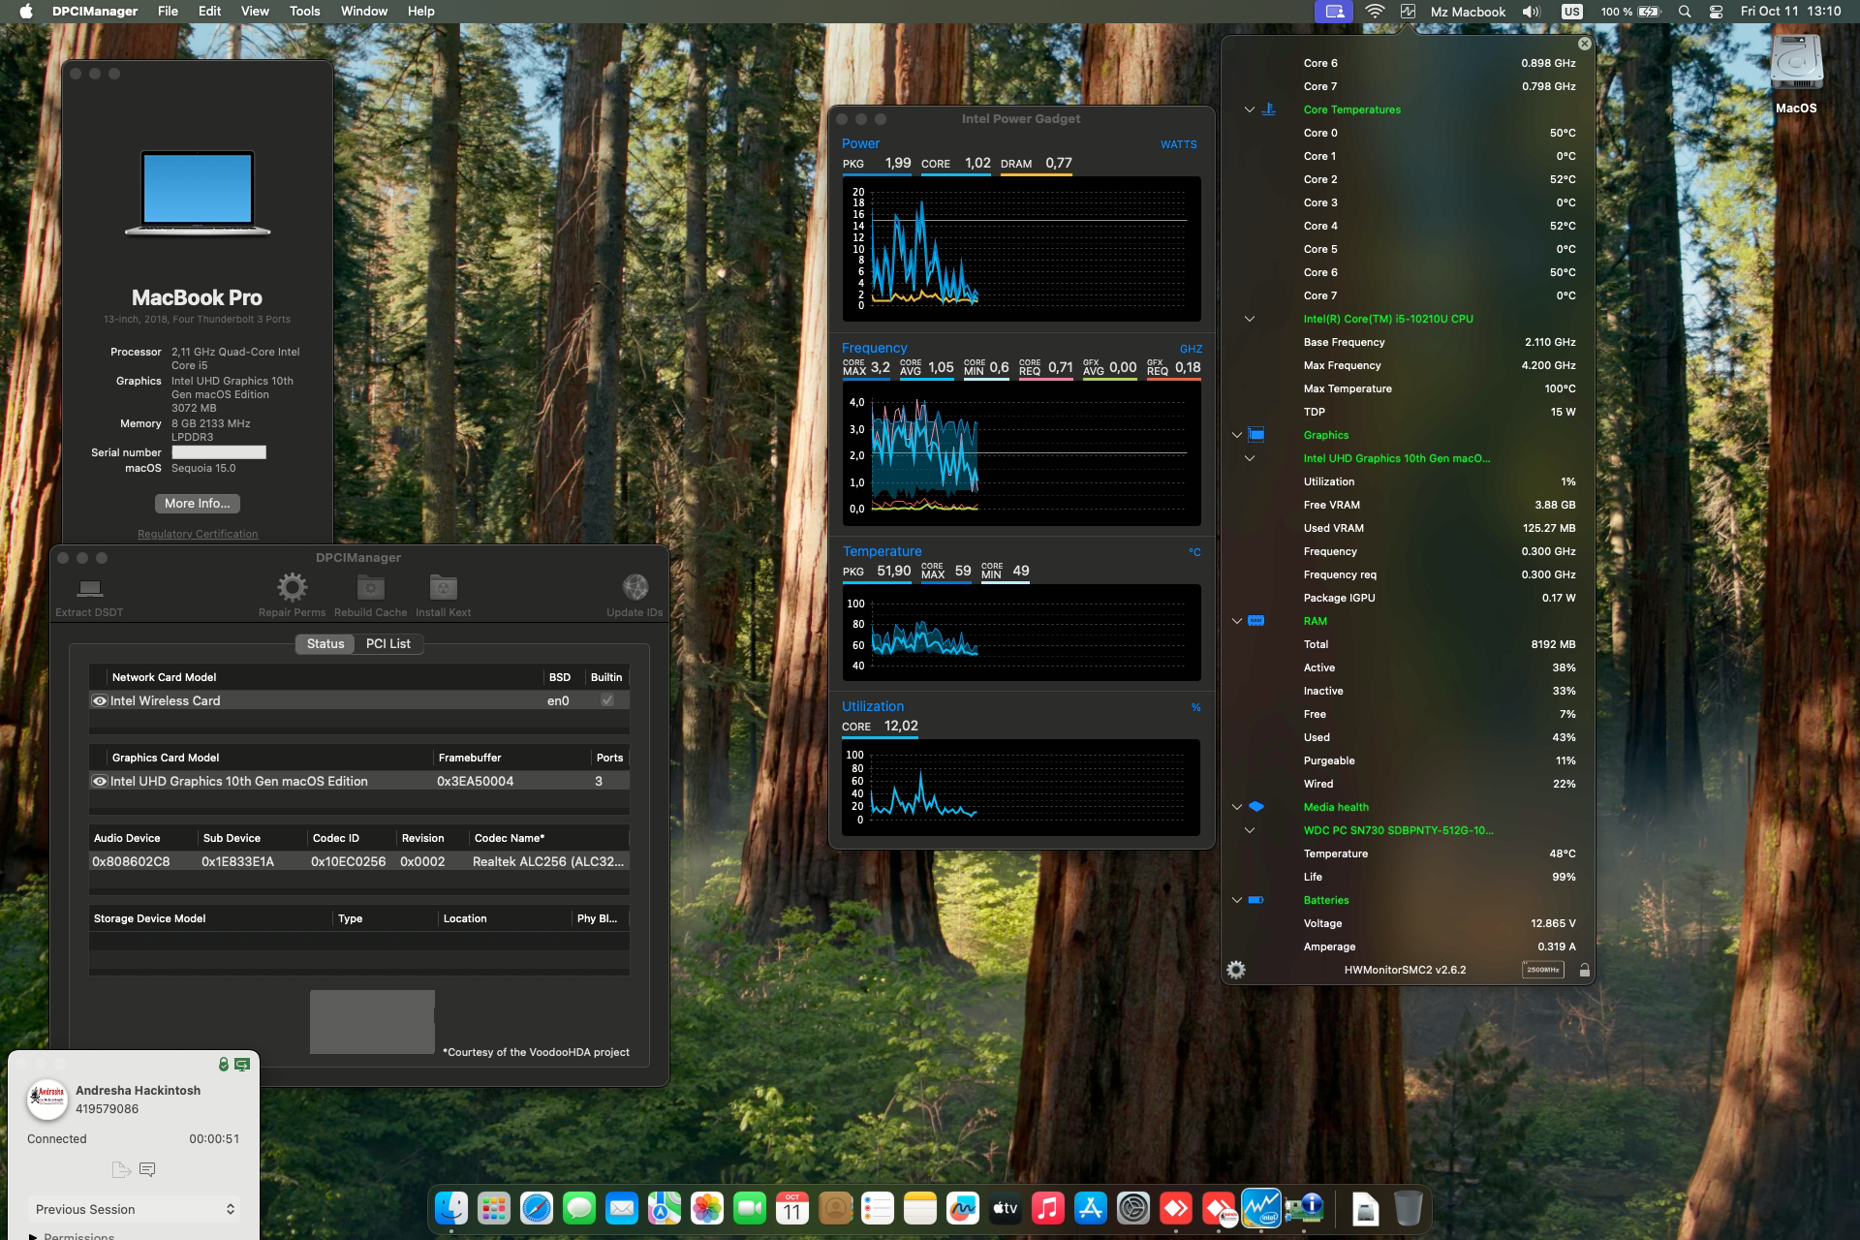Launch Intel Power Gadget from the Dock

[1260, 1208]
